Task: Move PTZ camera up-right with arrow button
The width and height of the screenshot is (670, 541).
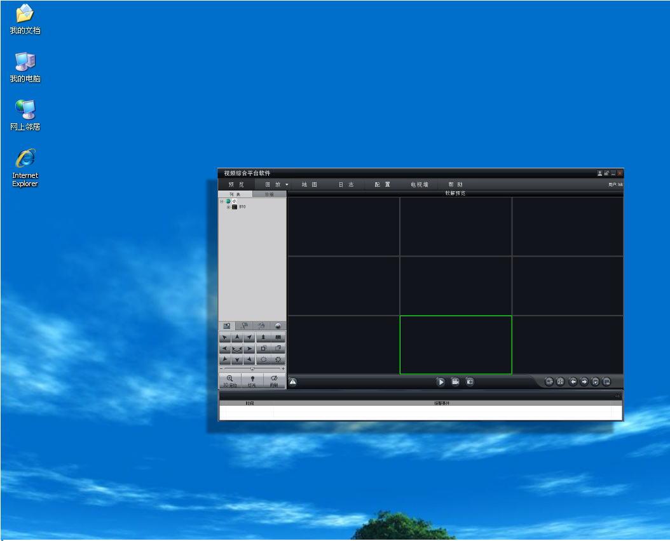Action: pos(249,337)
